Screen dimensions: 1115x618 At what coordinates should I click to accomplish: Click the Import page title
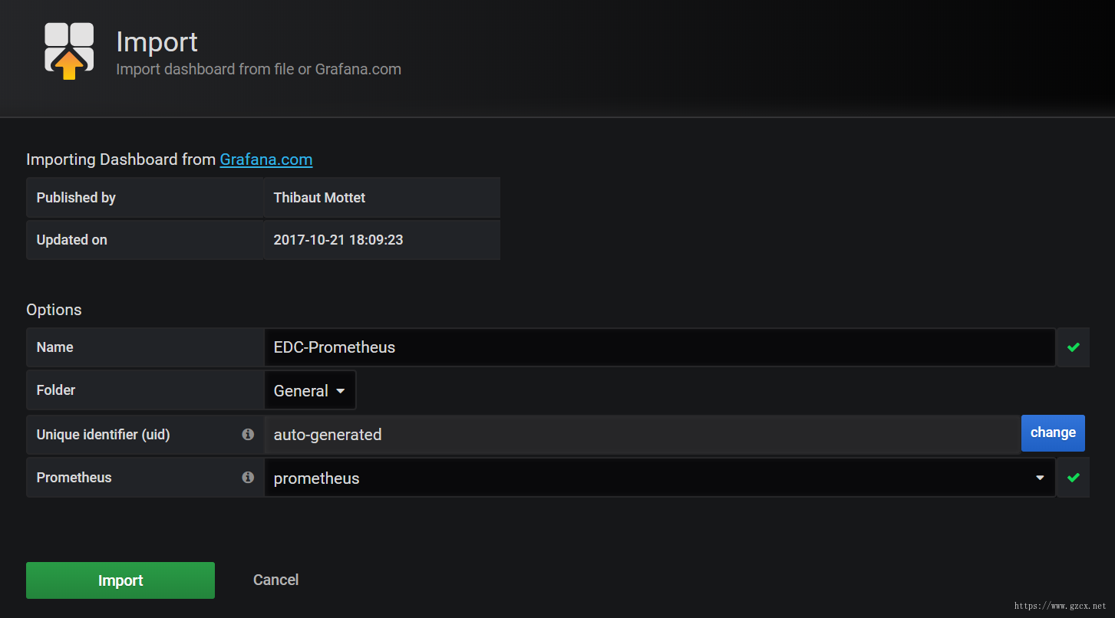point(157,42)
